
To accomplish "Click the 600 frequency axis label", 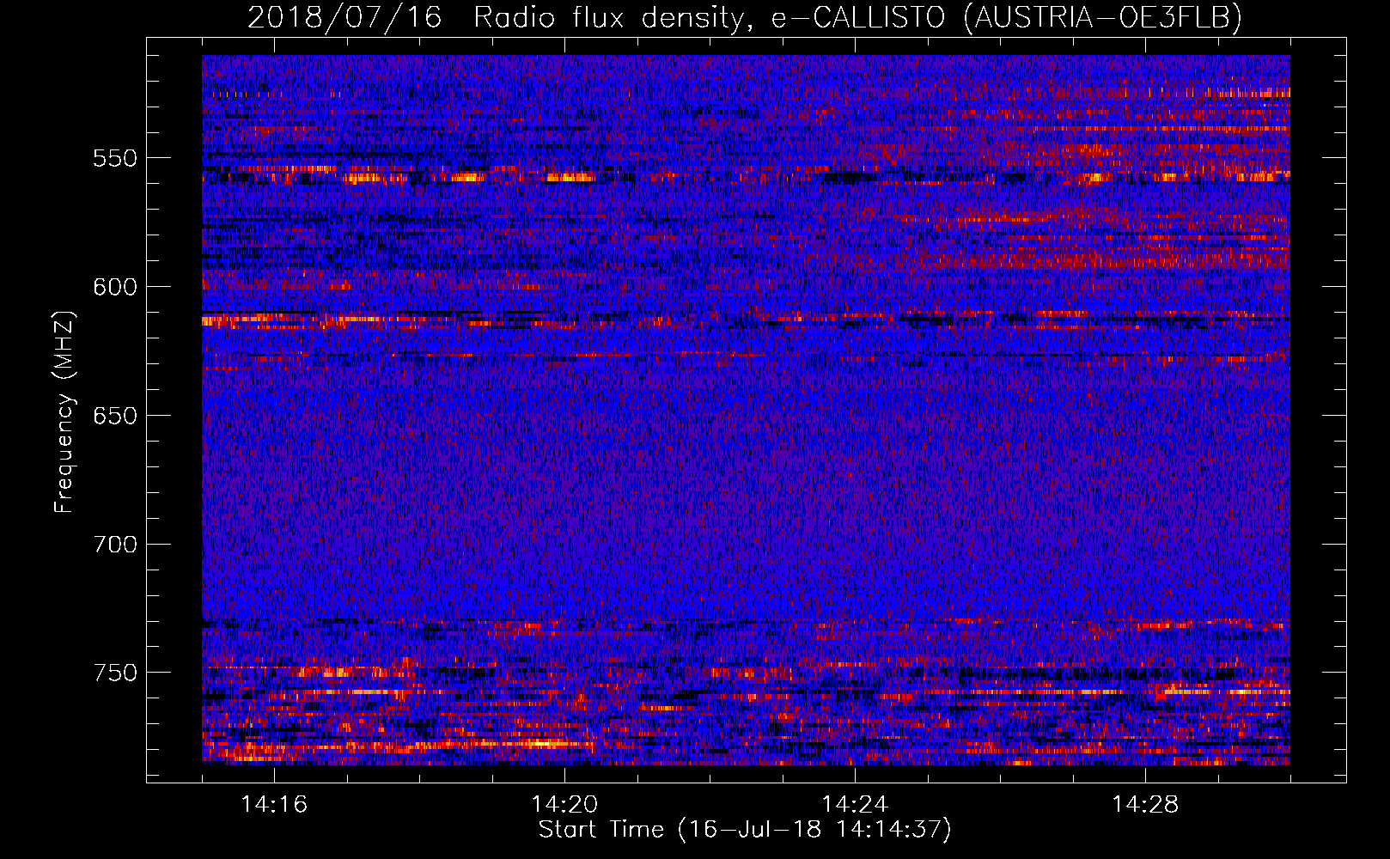I will coord(114,288).
